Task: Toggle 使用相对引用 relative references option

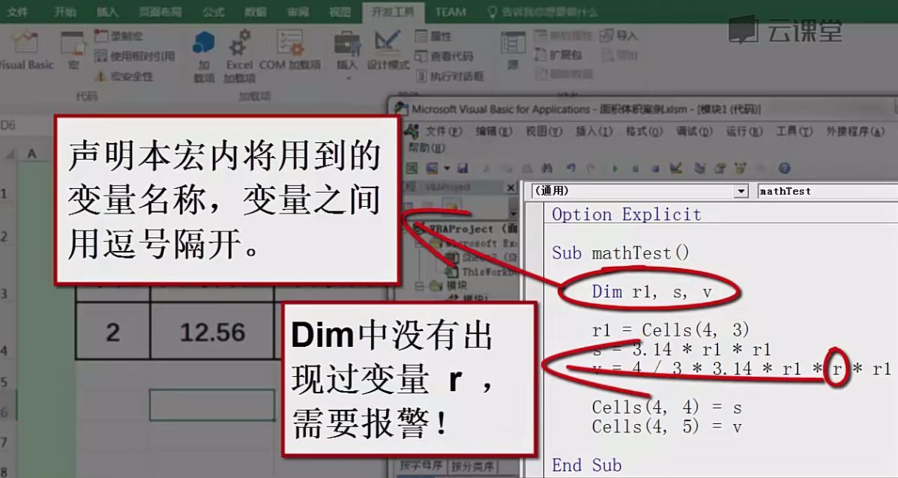Action: click(135, 56)
